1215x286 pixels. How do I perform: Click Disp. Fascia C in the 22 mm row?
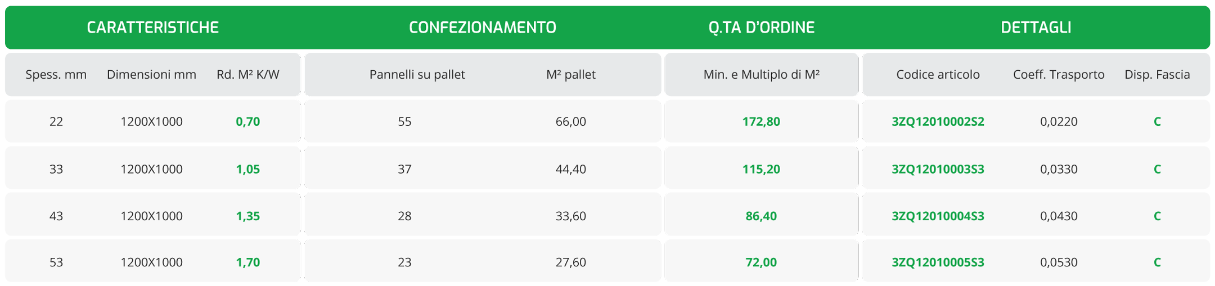pyautogui.click(x=1157, y=121)
